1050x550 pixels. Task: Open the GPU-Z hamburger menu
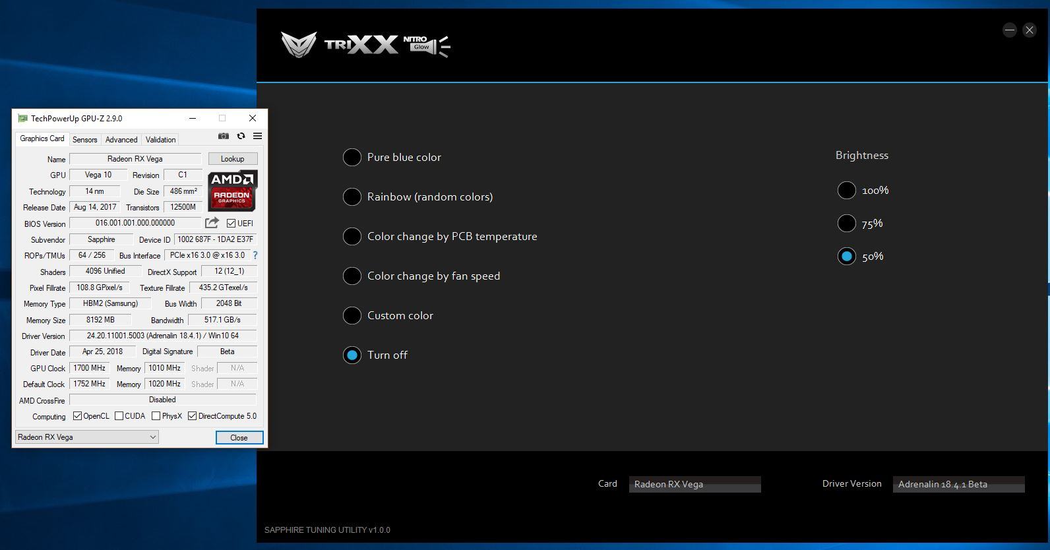point(257,136)
